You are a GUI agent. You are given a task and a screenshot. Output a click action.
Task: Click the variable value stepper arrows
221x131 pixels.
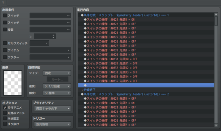point(54,36)
